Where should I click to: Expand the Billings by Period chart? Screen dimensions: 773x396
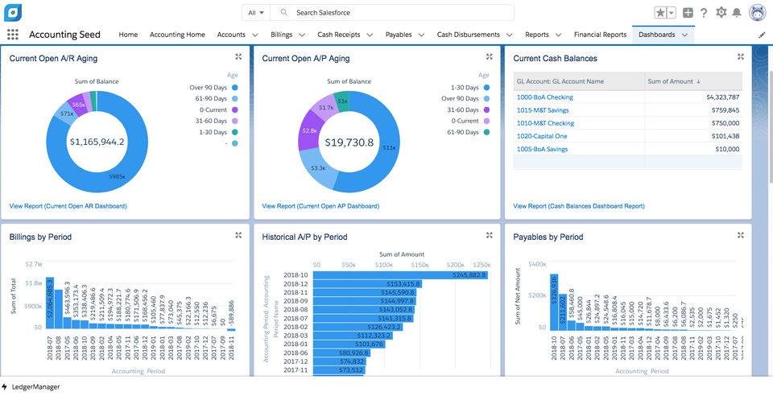click(x=238, y=236)
